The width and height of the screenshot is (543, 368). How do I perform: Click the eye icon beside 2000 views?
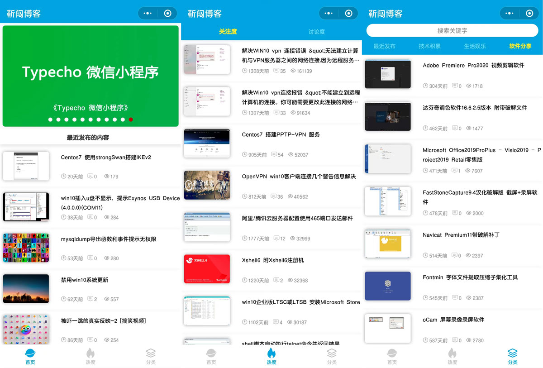[469, 213]
